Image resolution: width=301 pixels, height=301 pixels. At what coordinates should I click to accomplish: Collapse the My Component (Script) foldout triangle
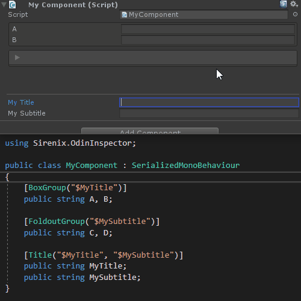4,4
